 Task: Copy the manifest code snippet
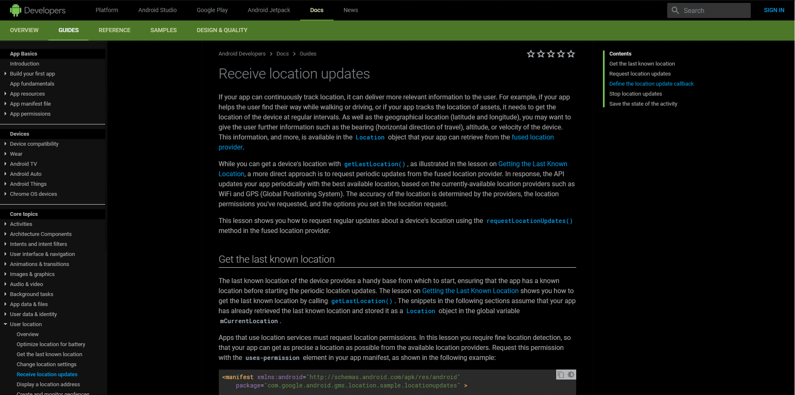560,375
